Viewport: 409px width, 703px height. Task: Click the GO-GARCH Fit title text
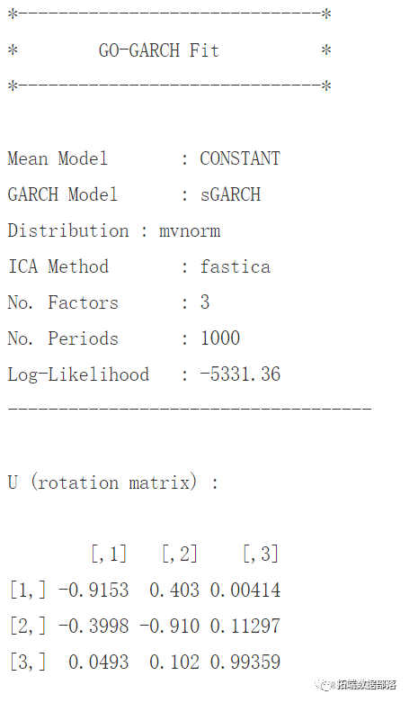point(158,50)
